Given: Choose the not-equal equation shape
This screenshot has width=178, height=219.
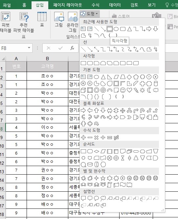Looking at the screenshot, I should [x=116, y=137].
